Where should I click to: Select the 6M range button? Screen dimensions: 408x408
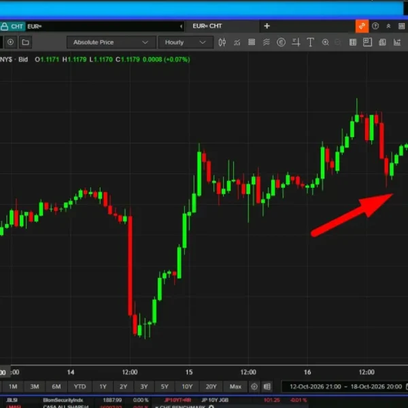(x=56, y=386)
